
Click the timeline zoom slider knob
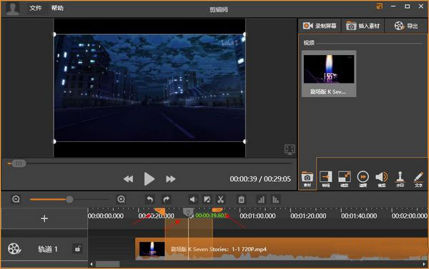tap(70, 199)
